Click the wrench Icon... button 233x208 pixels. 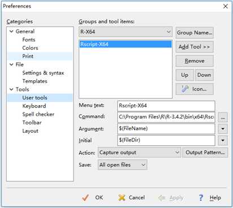click(x=195, y=89)
